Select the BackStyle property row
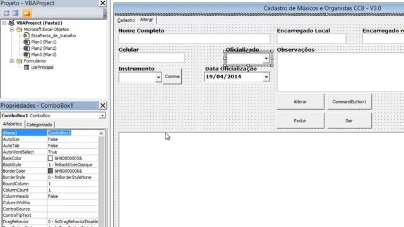 pyautogui.click(x=50, y=165)
